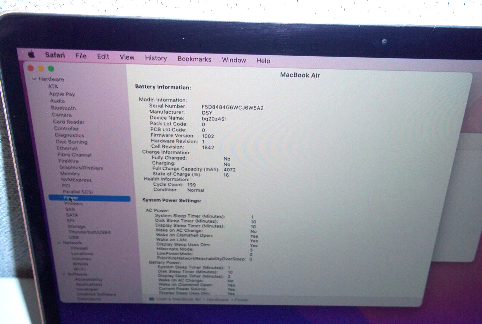482x324 pixels.
Task: Select Audio in the sidebar
Action: coord(58,101)
